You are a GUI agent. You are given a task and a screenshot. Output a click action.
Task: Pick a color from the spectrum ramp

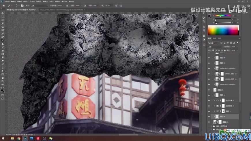pyautogui.click(x=223, y=30)
